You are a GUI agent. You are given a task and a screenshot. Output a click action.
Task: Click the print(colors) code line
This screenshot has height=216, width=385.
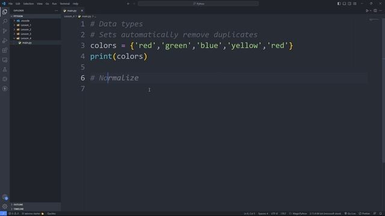[x=119, y=56]
